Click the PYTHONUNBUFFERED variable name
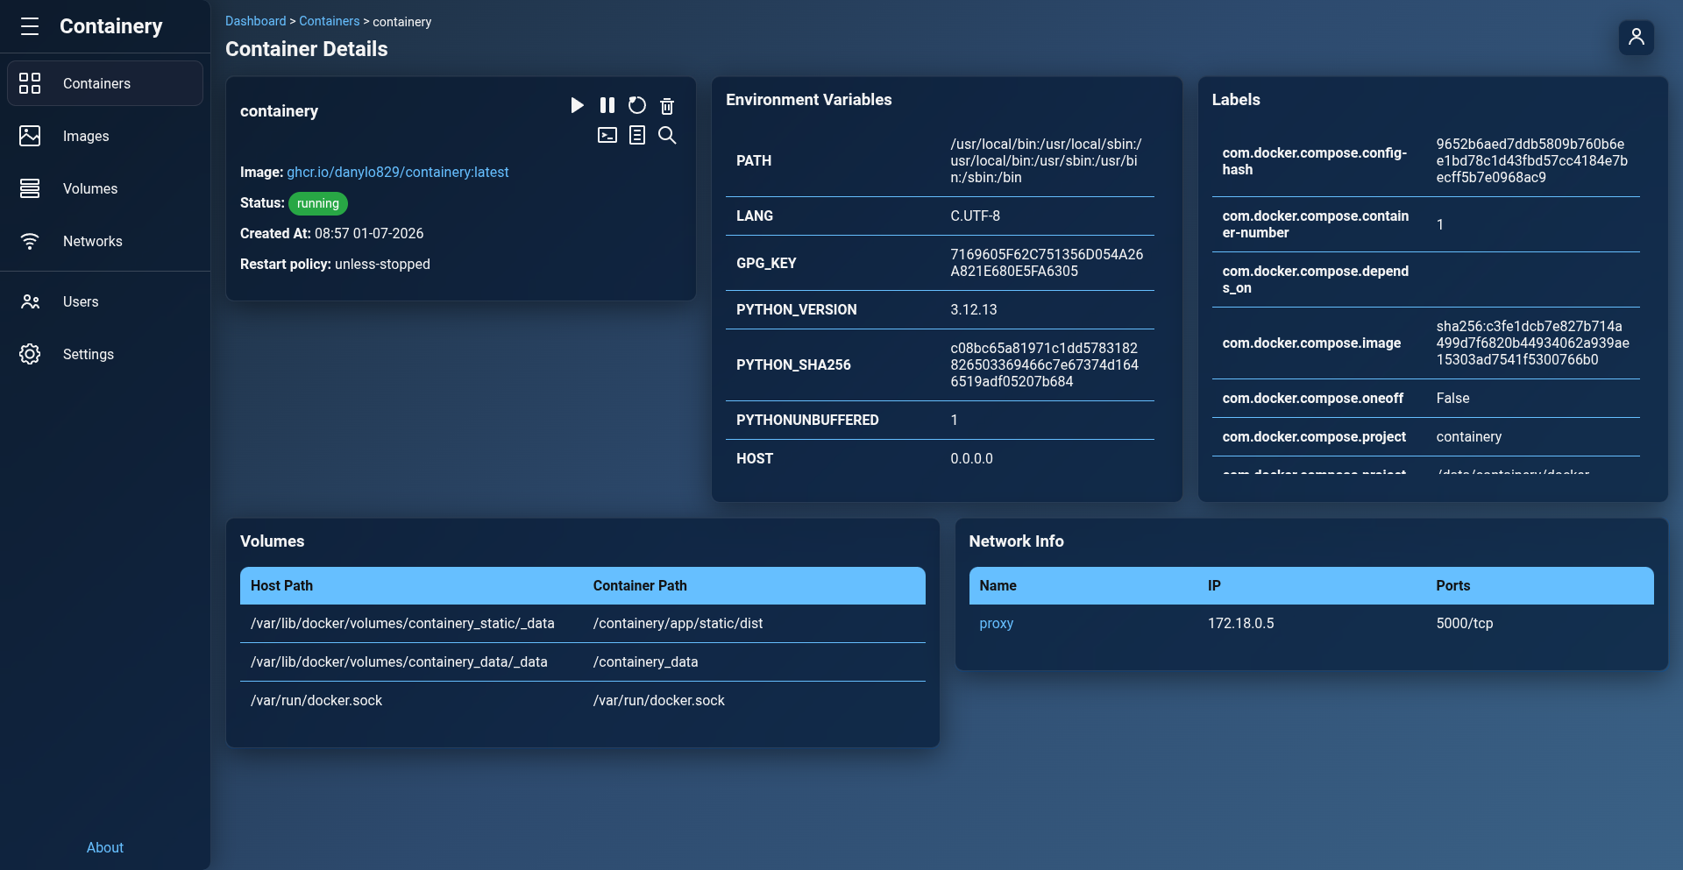The width and height of the screenshot is (1683, 870). tap(807, 420)
